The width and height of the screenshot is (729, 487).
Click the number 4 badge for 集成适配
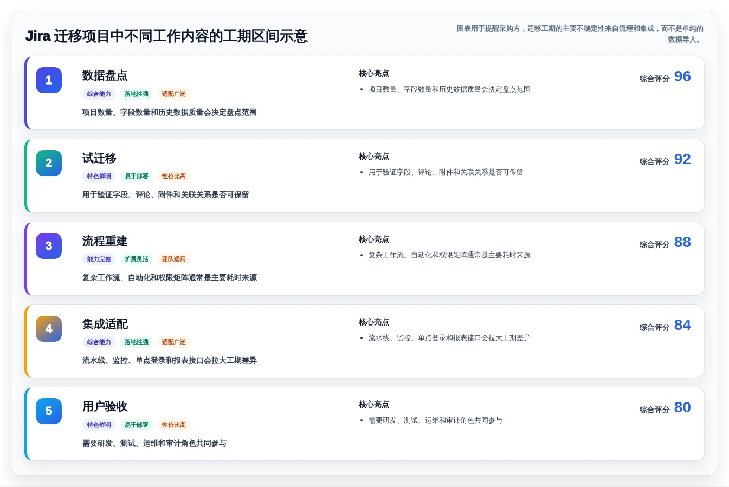point(49,329)
